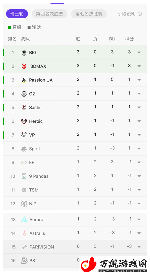Click the help question mark icon
Viewport: 150px width, 274px height.
pyautogui.click(x=140, y=14)
